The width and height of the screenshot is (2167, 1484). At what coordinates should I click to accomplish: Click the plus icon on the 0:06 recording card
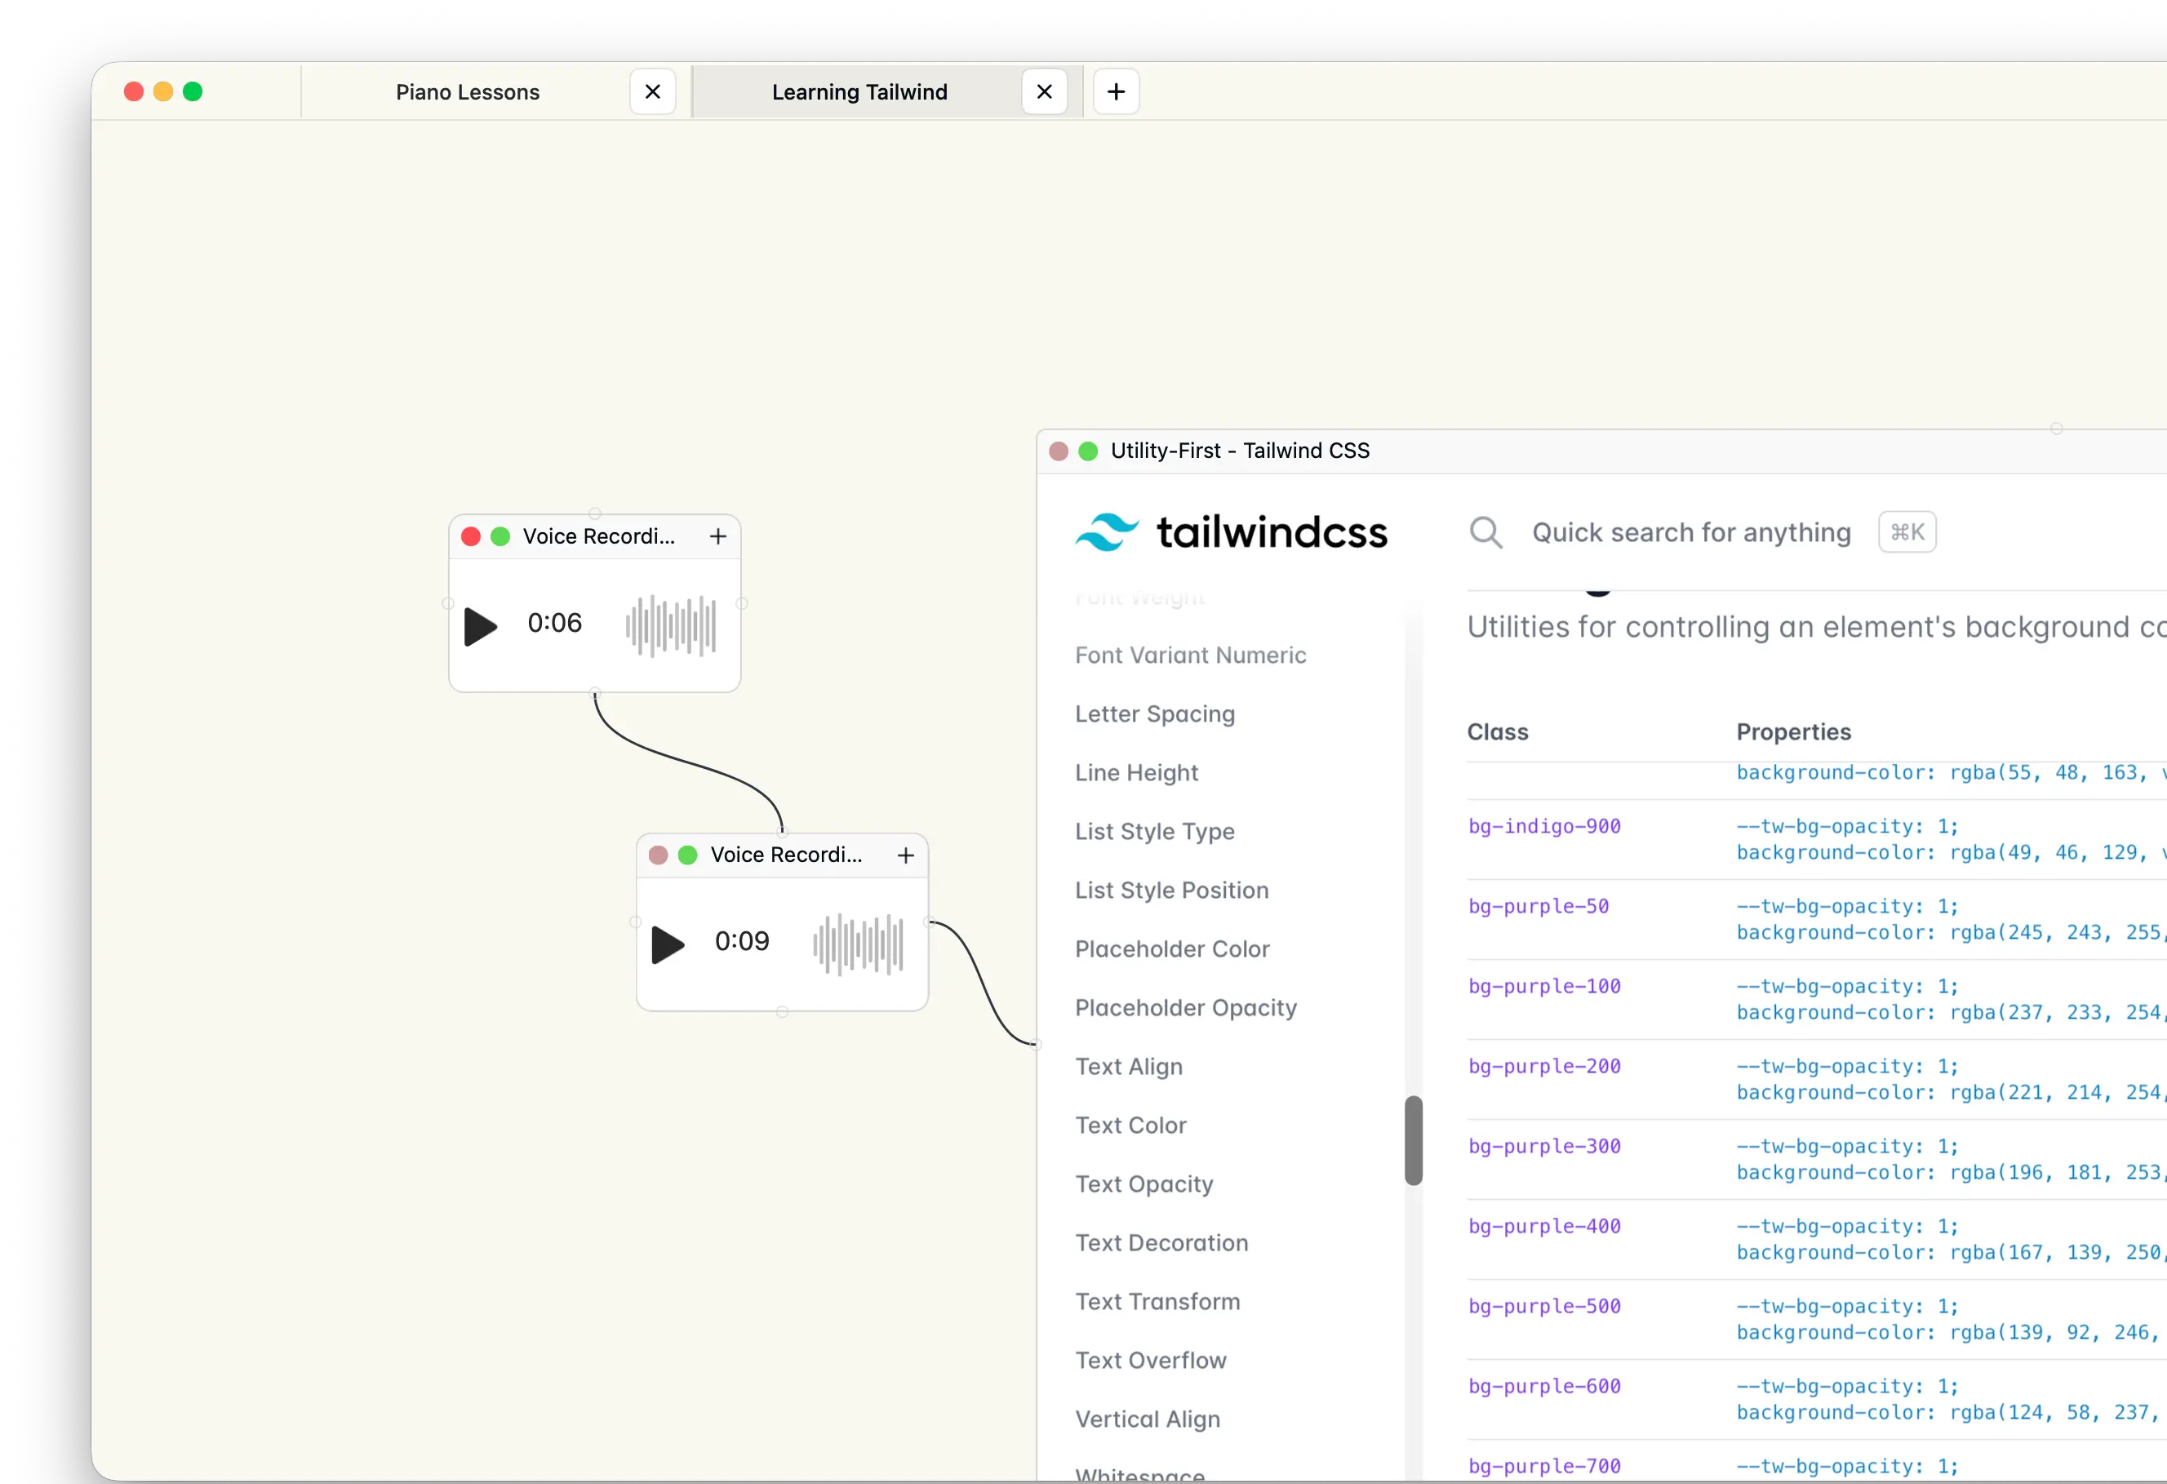coord(717,536)
